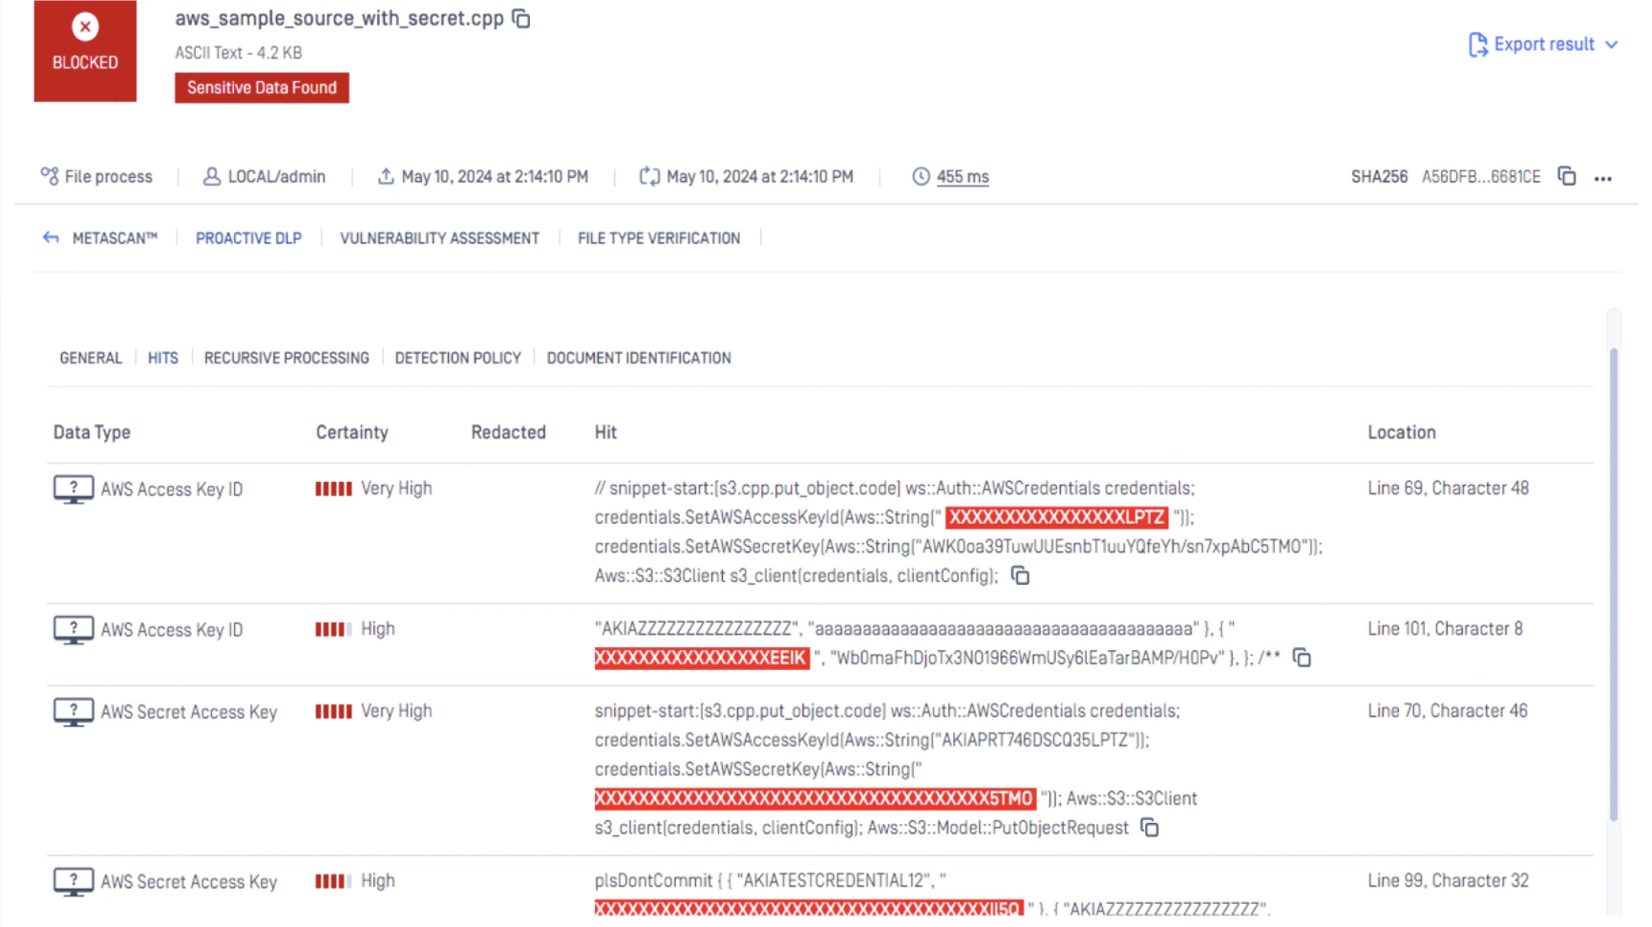Copy the filename aws_sample_source_with_secret.cpp
This screenshot has height=927, width=1652.
coord(522,18)
